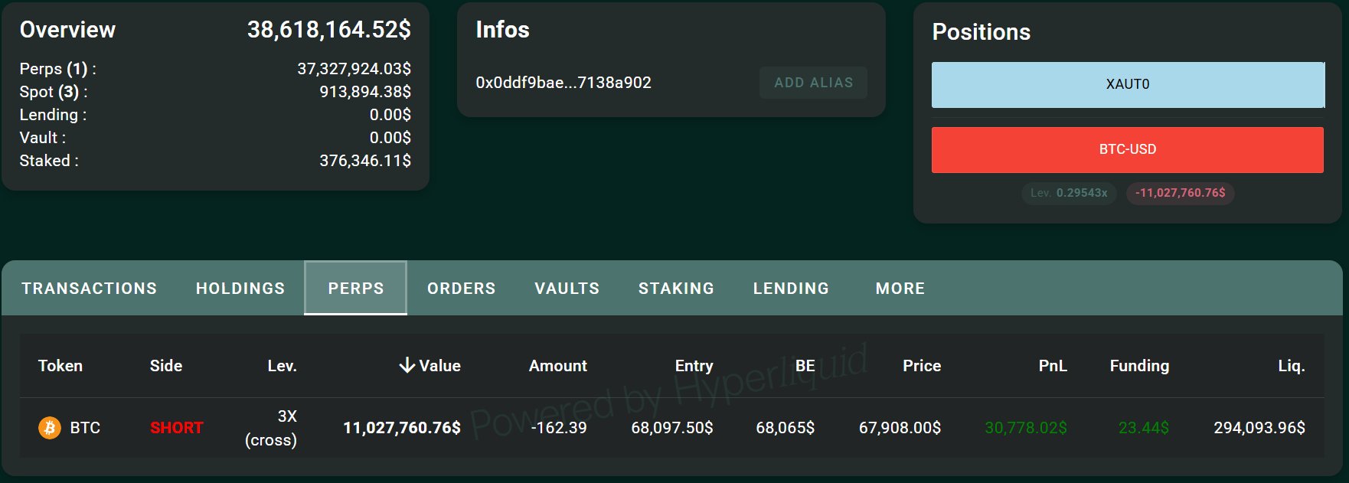Viewport: 1349px width, 483px height.
Task: Open the LENDING tab
Action: click(x=791, y=289)
